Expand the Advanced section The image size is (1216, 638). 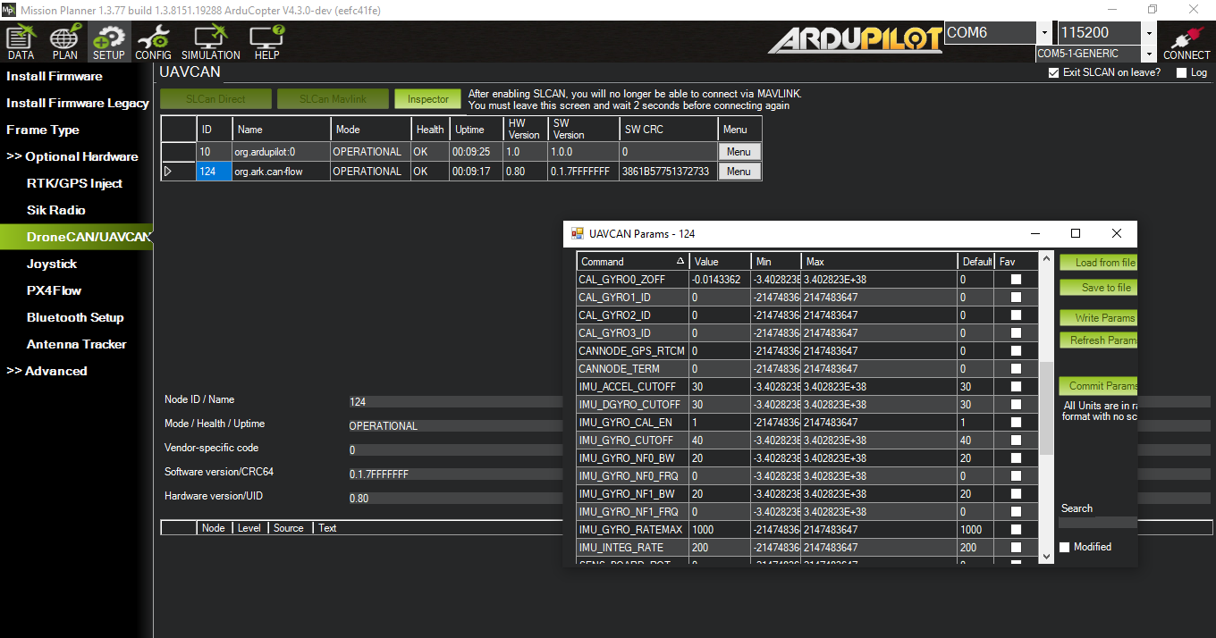tap(46, 371)
